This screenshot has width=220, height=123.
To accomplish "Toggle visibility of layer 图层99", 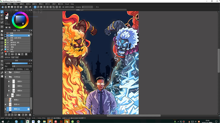I will (9, 86).
